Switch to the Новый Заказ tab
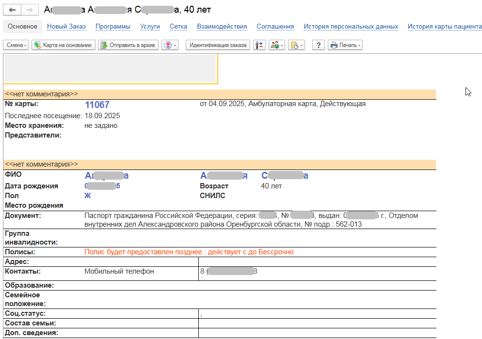 point(66,27)
